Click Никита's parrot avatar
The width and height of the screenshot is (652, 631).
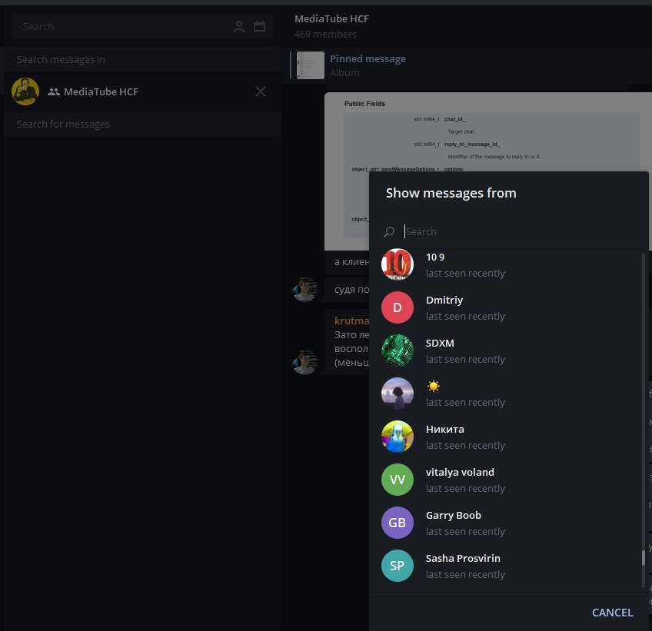click(397, 437)
